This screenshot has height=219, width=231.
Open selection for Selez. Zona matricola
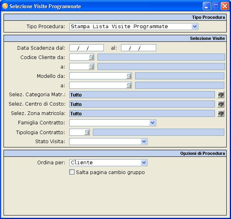(221, 113)
